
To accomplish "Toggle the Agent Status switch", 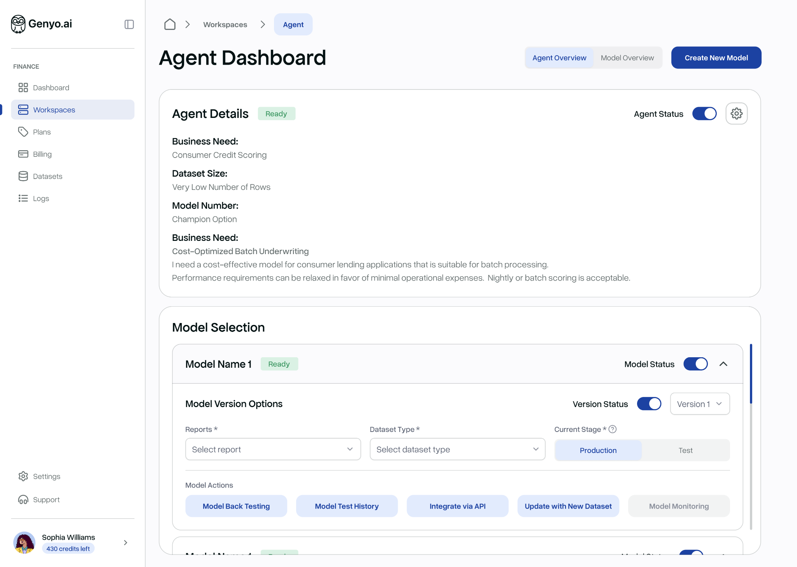I will click(x=704, y=113).
